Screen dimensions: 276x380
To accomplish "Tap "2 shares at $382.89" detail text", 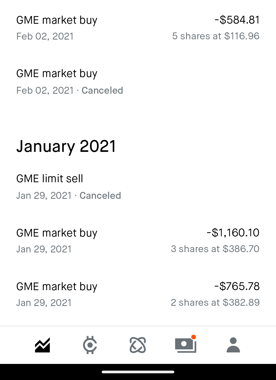I will coord(215,302).
